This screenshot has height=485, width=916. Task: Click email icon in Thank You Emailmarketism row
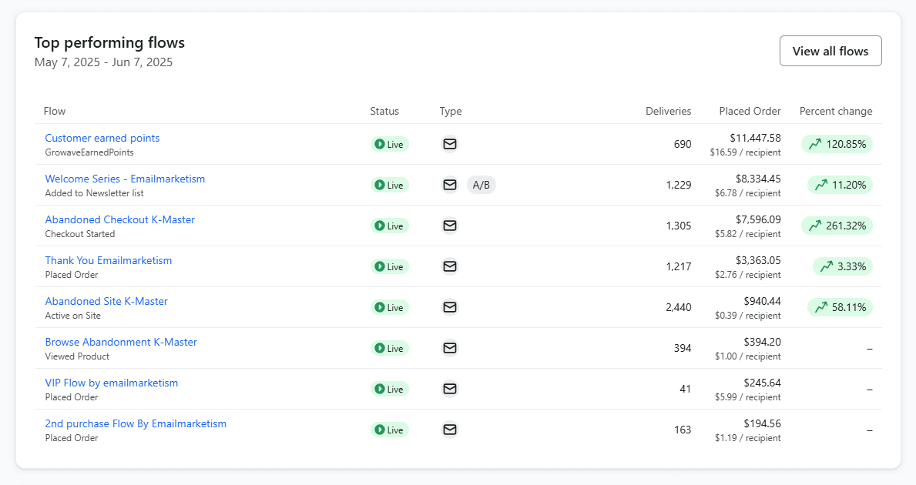coord(450,266)
